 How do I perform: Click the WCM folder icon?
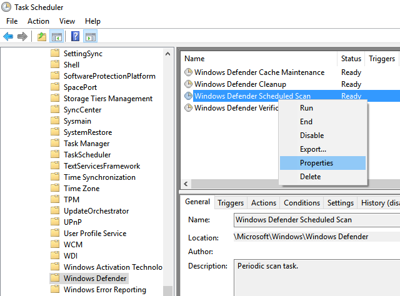tap(55, 244)
